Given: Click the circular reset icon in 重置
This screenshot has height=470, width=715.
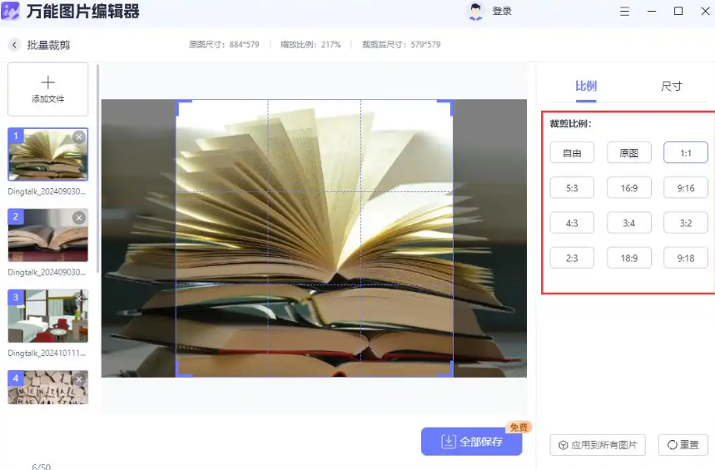Looking at the screenshot, I should click(672, 445).
